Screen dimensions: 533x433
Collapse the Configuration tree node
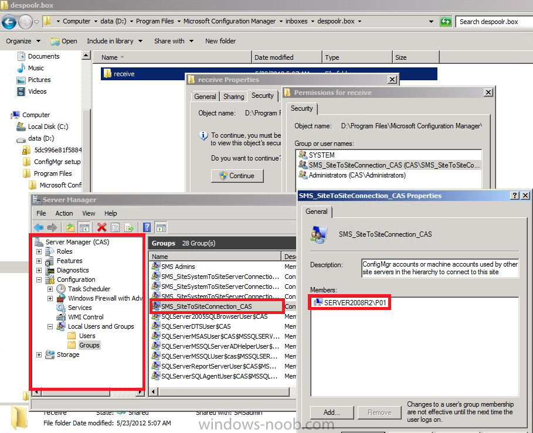click(39, 280)
